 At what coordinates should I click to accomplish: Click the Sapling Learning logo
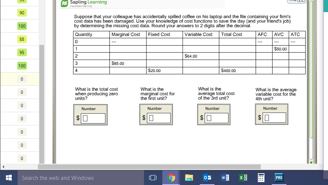click(x=84, y=3)
